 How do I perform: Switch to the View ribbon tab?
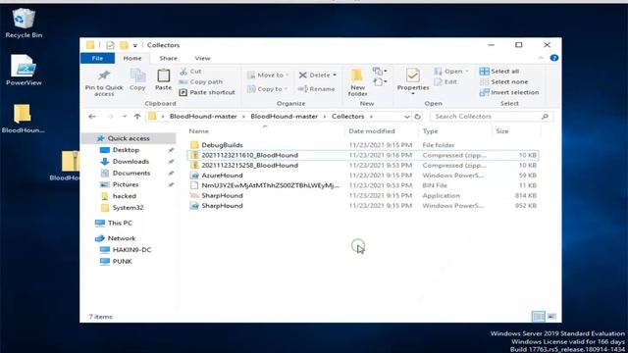[203, 58]
